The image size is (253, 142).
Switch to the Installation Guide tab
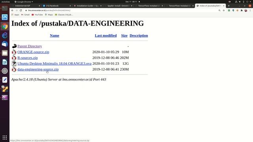click(x=88, y=6)
